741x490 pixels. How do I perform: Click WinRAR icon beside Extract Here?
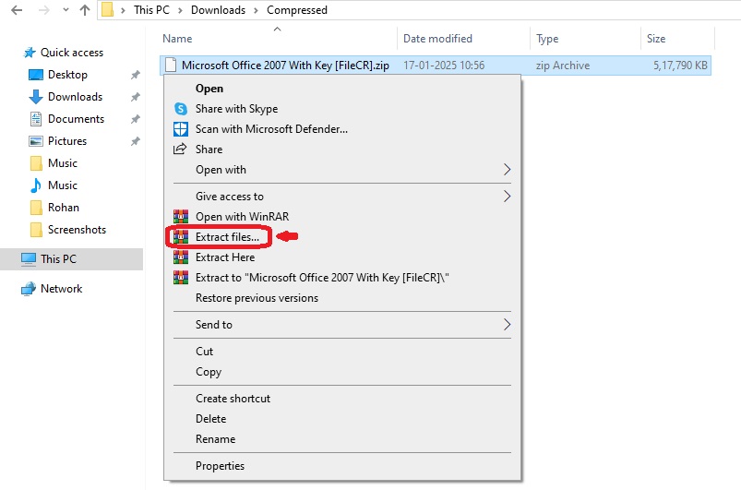(x=181, y=257)
